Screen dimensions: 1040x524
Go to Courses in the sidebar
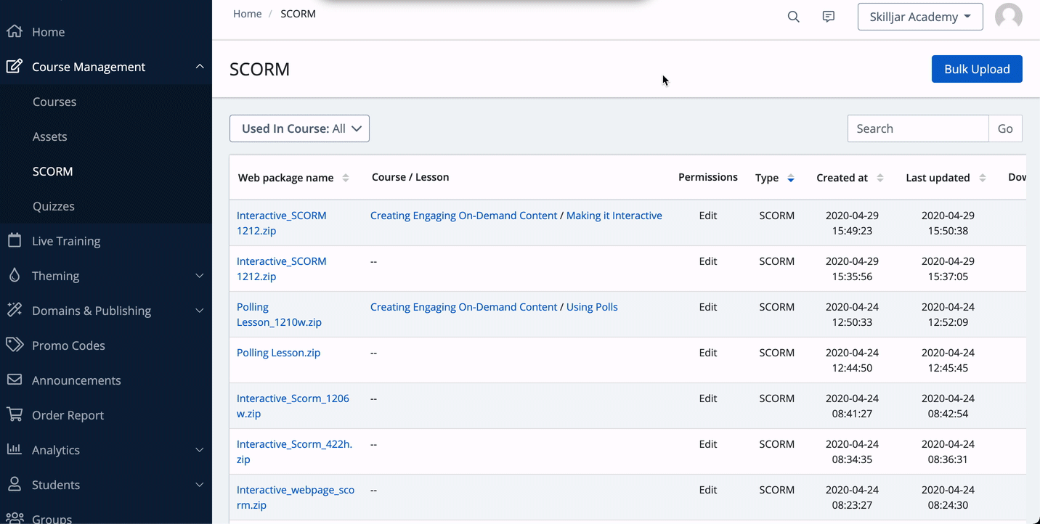point(54,102)
